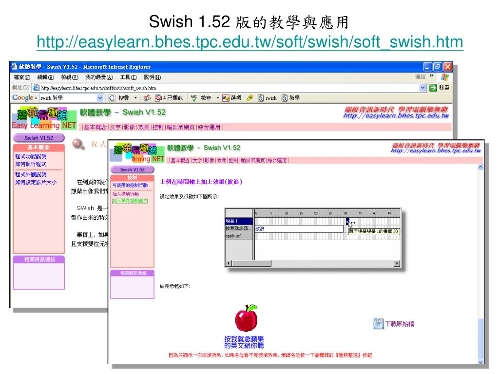The height and width of the screenshot is (374, 499).
Task: Open the address bar dropdown arrow
Action: pos(422,88)
